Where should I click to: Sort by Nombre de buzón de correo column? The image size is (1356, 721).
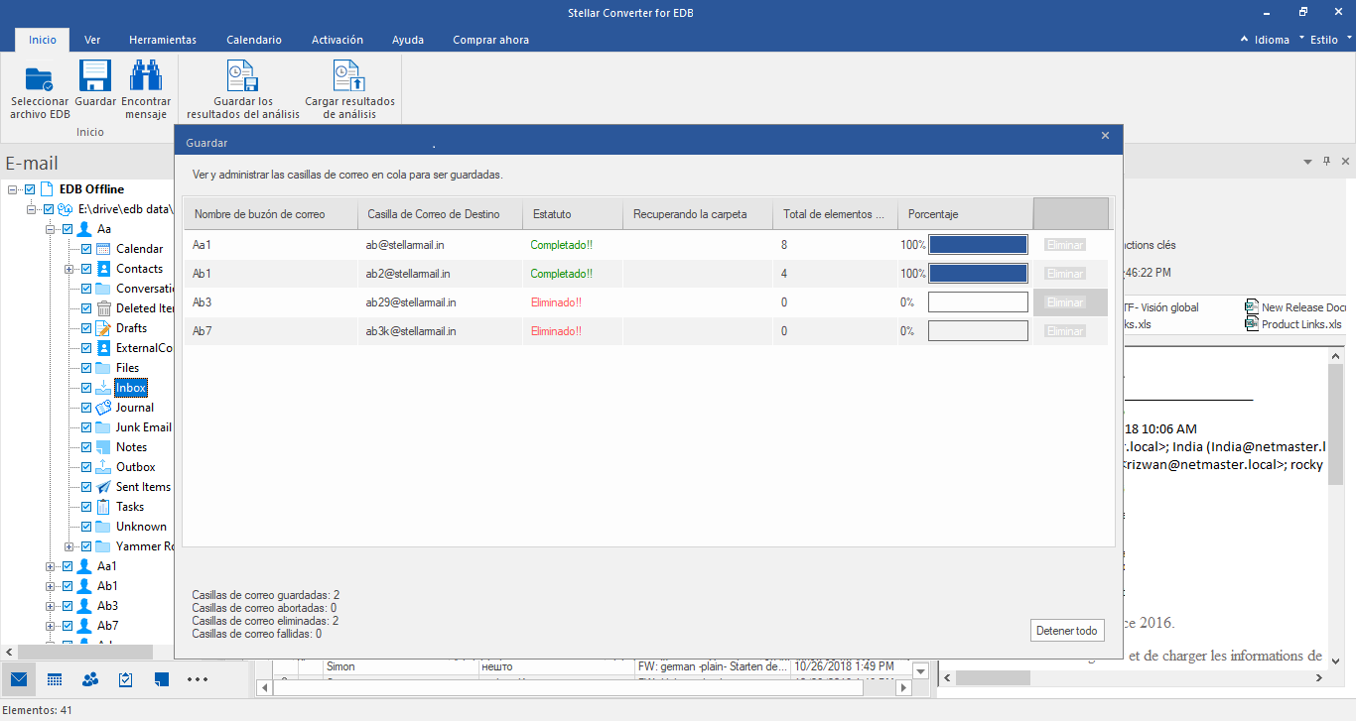point(271,214)
